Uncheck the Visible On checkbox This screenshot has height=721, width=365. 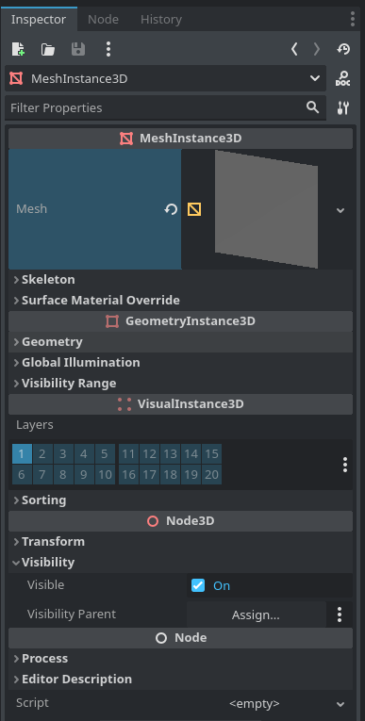(x=198, y=585)
